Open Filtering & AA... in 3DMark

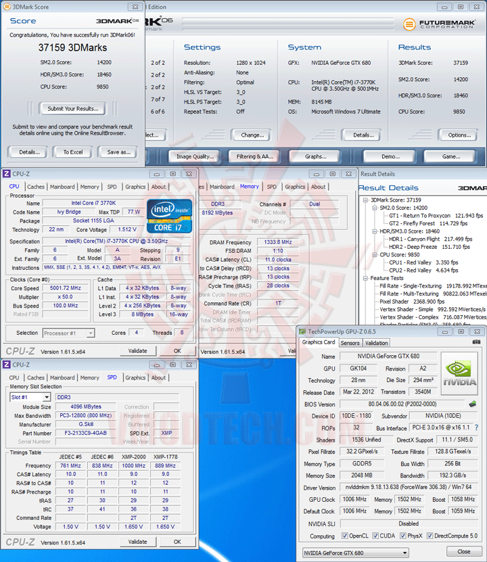pos(255,156)
